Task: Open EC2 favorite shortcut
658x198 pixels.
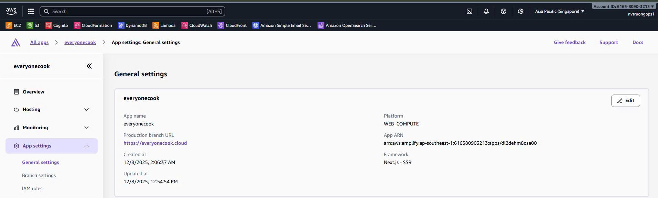Action: coord(13,25)
